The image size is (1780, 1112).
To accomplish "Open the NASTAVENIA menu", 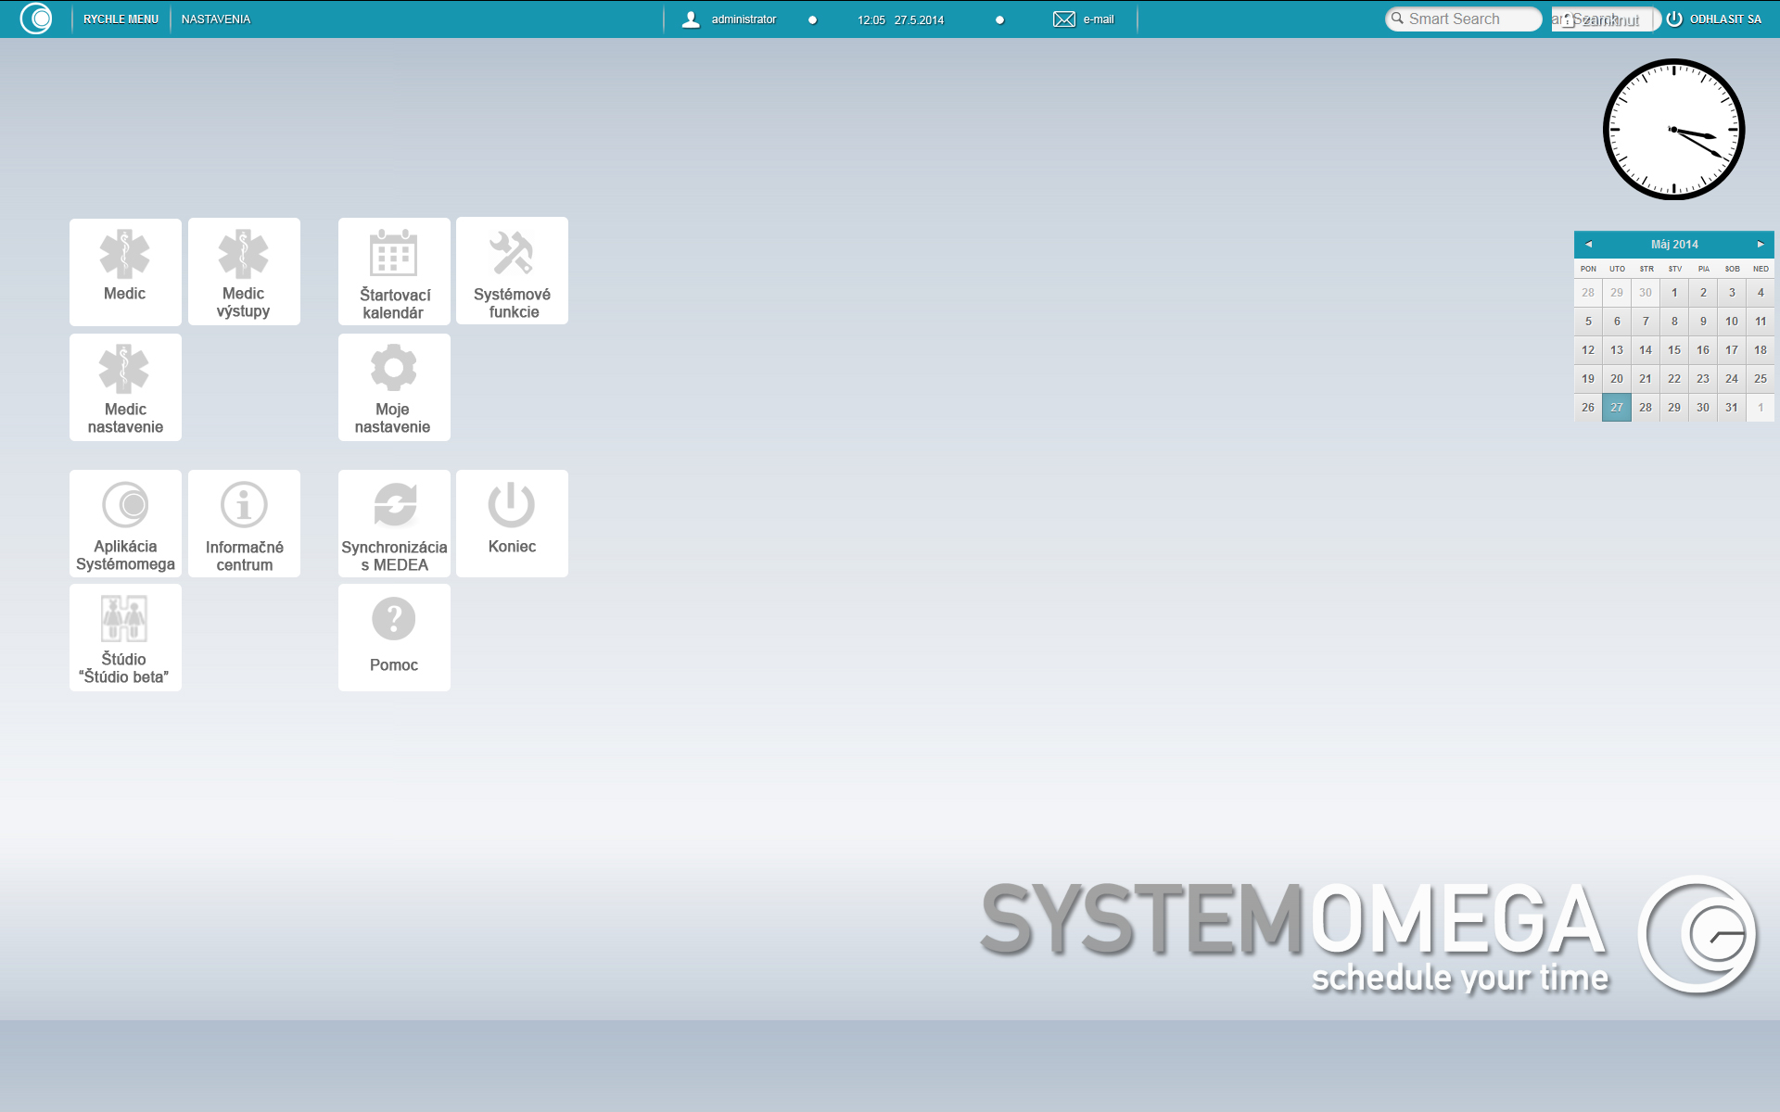I will pos(216,19).
